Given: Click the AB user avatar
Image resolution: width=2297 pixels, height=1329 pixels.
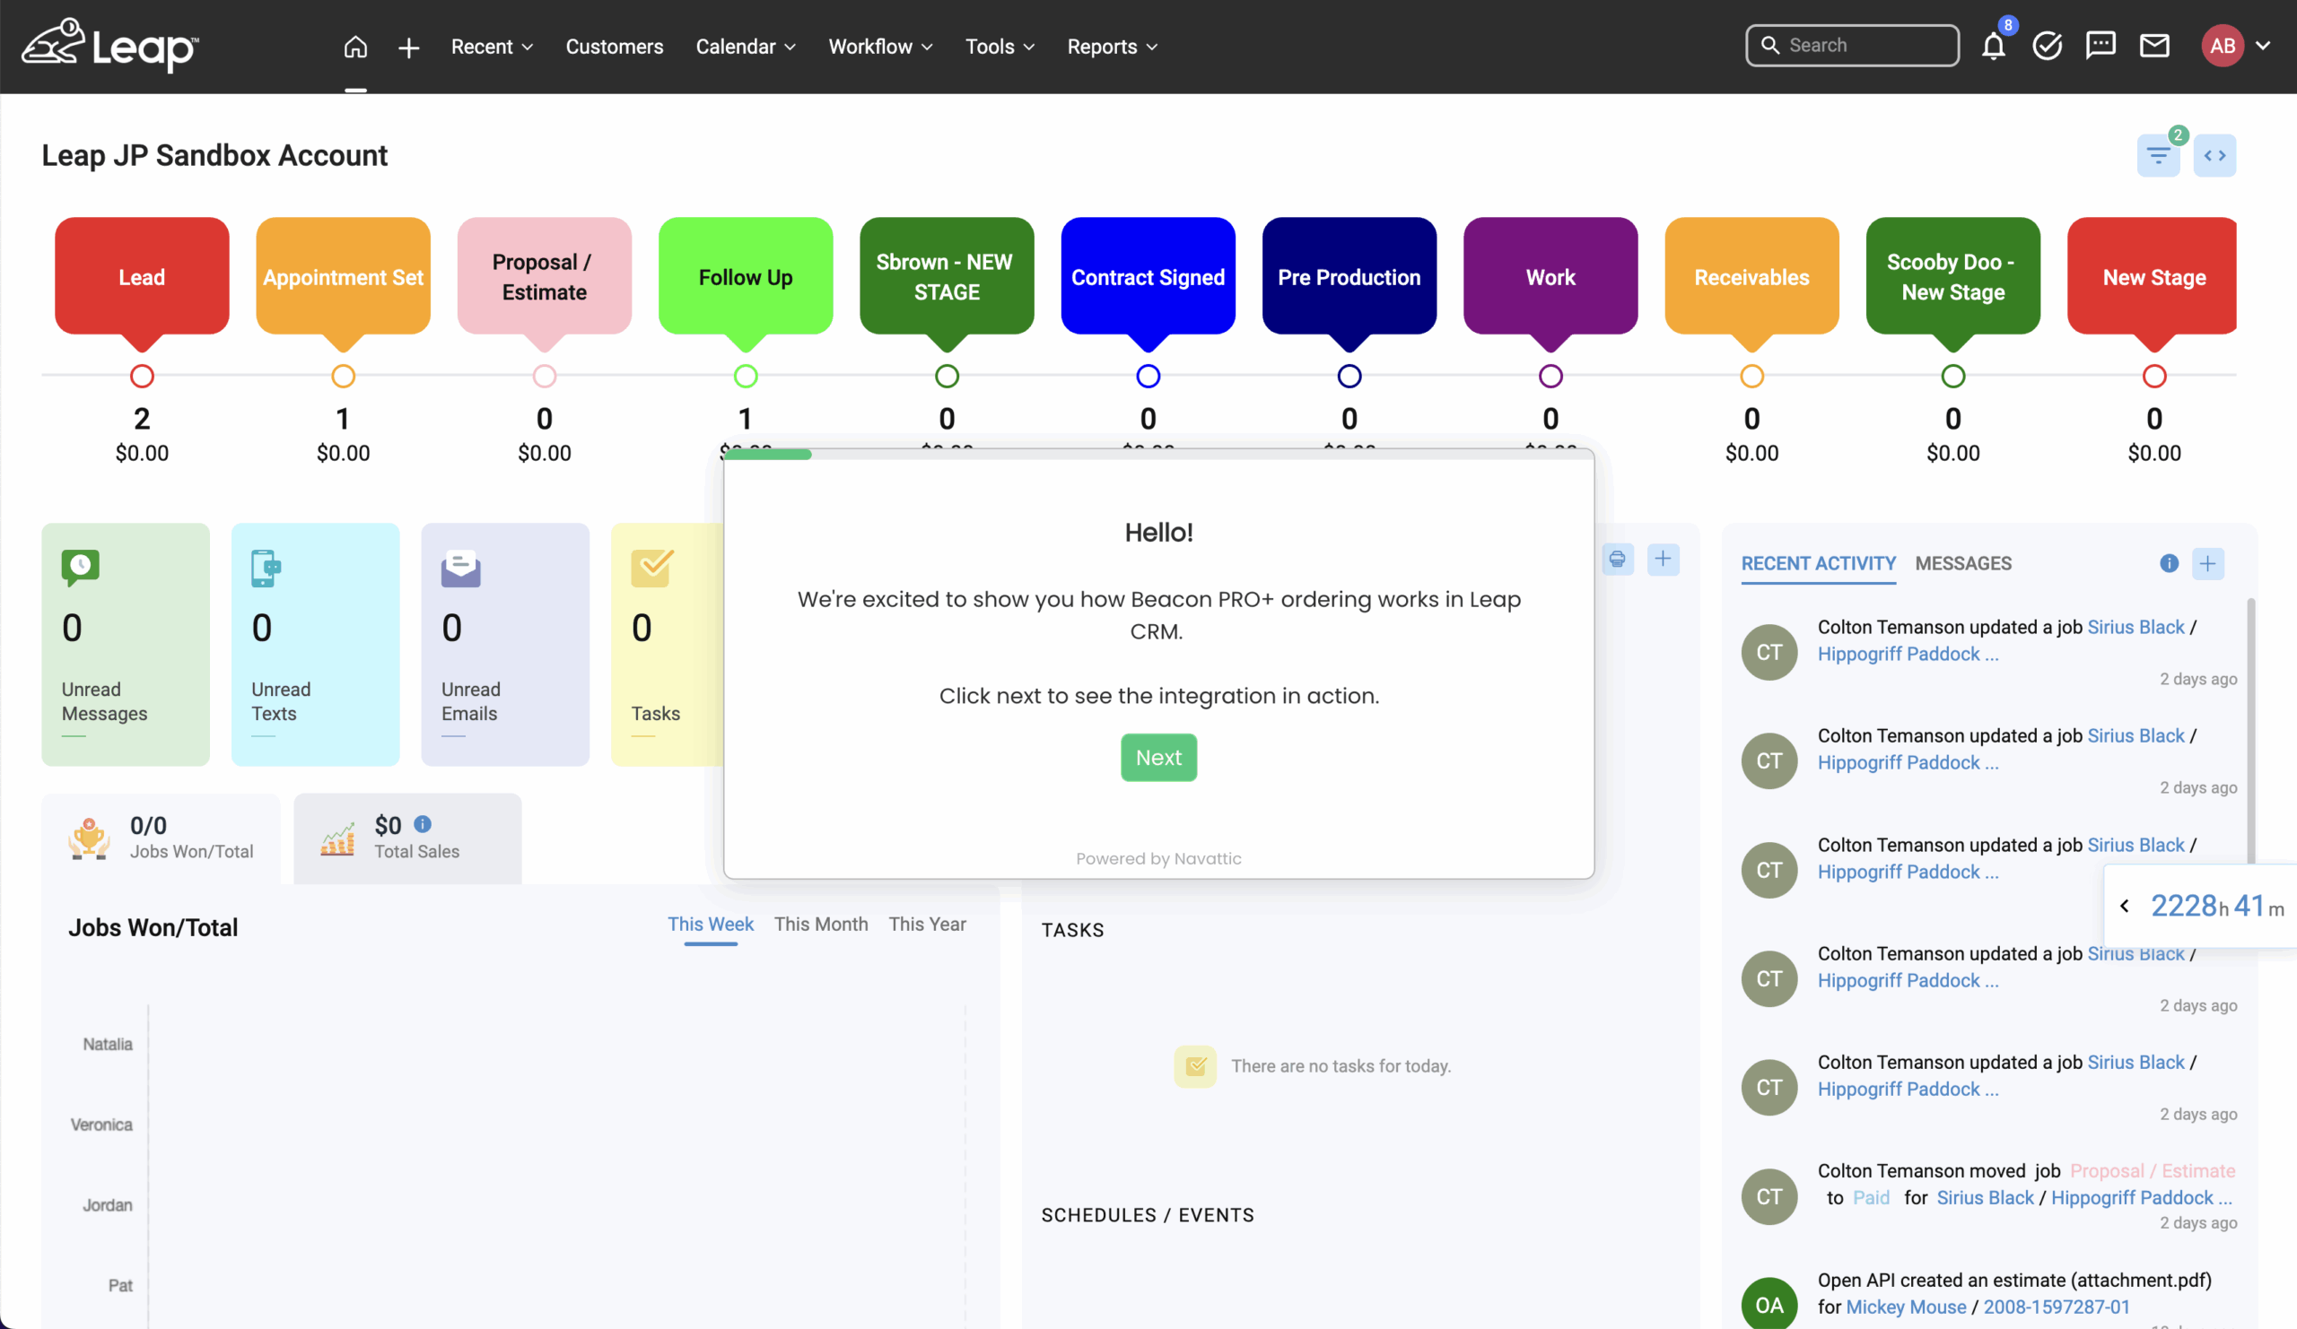Looking at the screenshot, I should click(x=2223, y=46).
